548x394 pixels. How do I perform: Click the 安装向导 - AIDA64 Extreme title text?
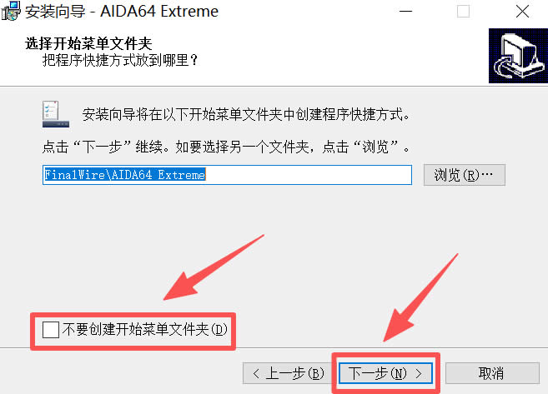point(122,12)
